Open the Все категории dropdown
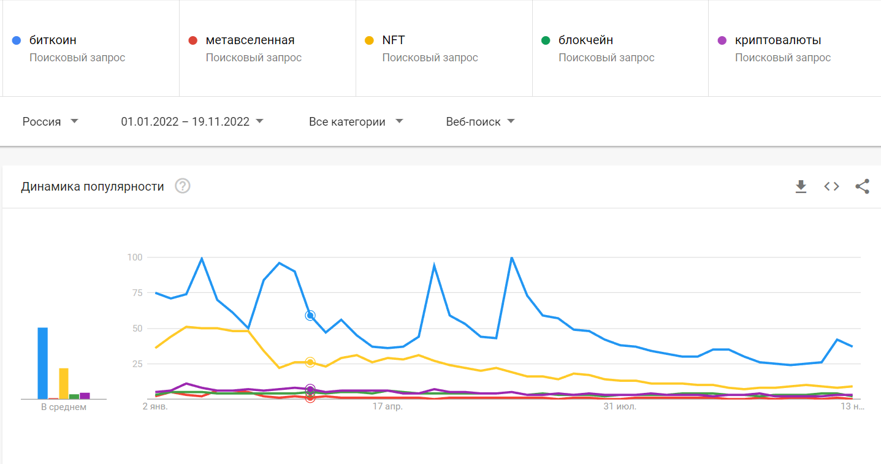 [356, 121]
